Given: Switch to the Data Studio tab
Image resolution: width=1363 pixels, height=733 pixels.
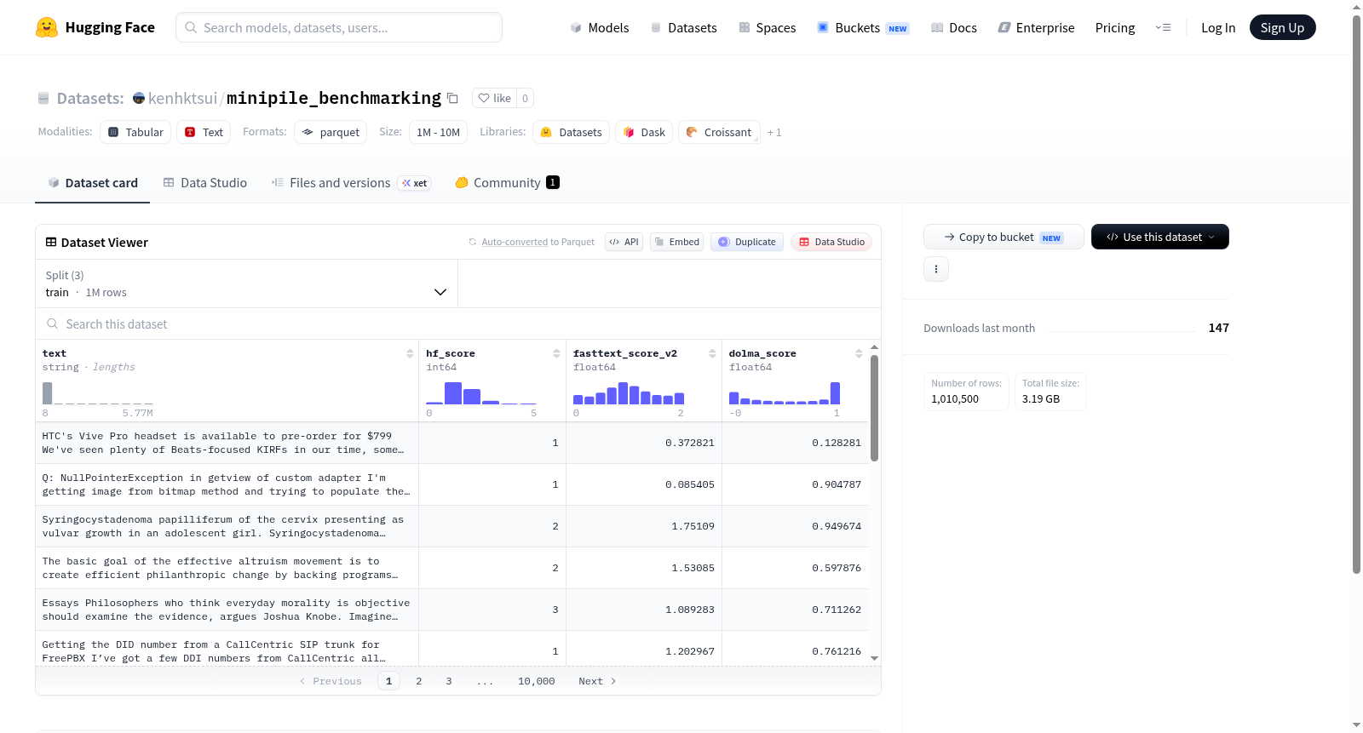Looking at the screenshot, I should 205,182.
